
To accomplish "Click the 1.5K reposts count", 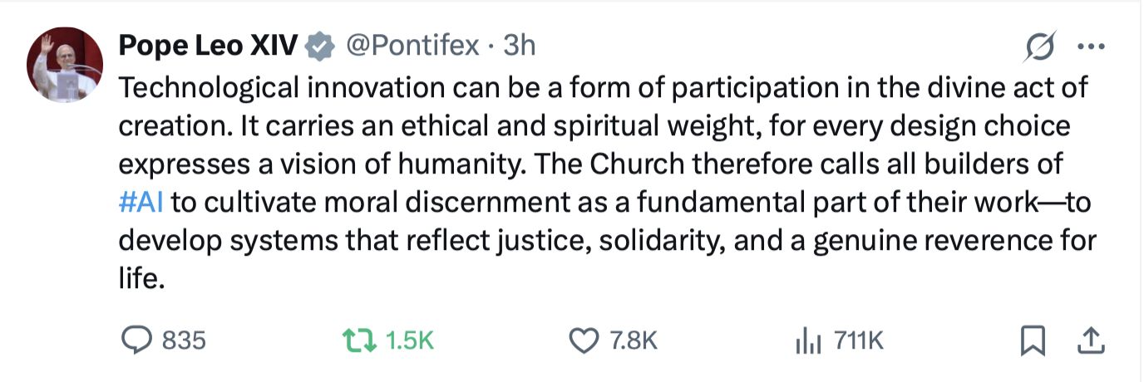I will (x=408, y=340).
